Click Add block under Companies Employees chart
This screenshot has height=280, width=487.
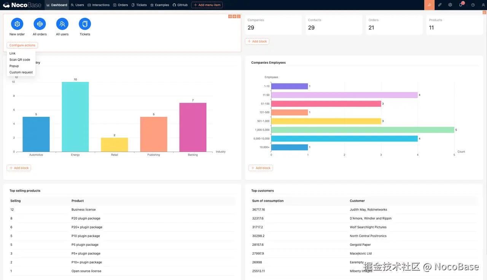261,168
